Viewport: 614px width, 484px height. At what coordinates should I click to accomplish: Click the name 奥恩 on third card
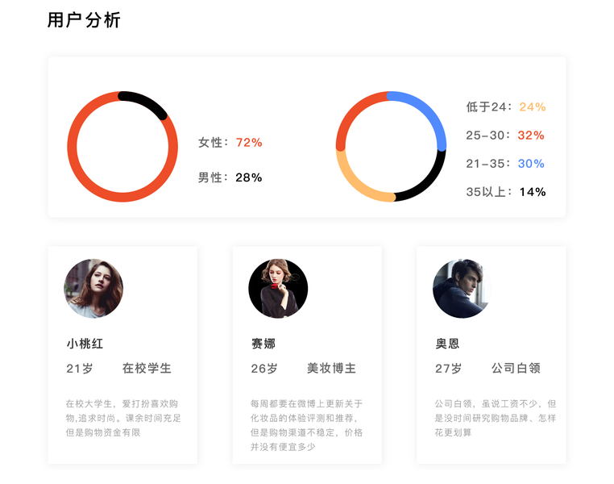[447, 344]
